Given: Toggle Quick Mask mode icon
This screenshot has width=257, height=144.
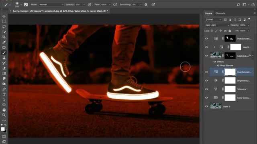Looking at the screenshot, I should coord(4,136).
